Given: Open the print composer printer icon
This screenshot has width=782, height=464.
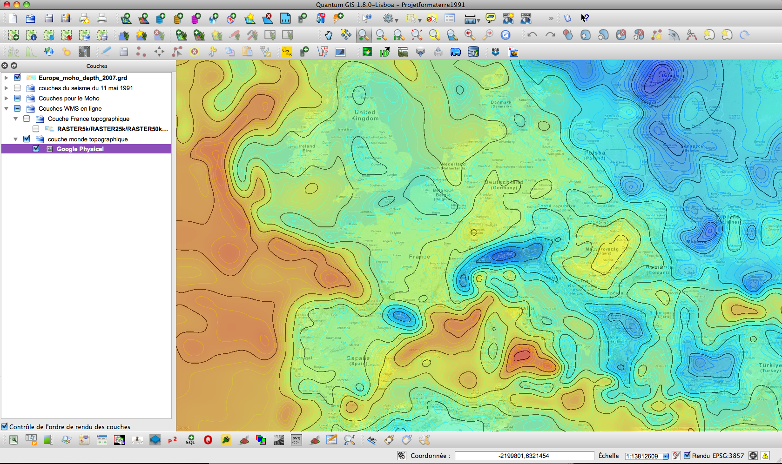Looking at the screenshot, I should pyautogui.click(x=101, y=19).
